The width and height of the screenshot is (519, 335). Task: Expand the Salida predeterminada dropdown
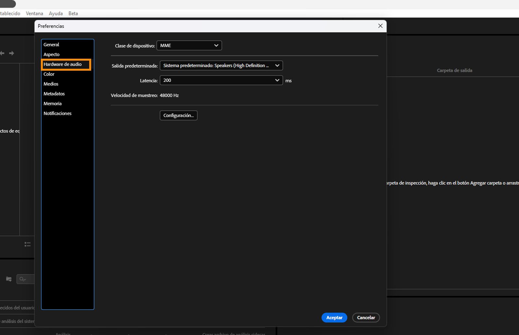coord(221,66)
